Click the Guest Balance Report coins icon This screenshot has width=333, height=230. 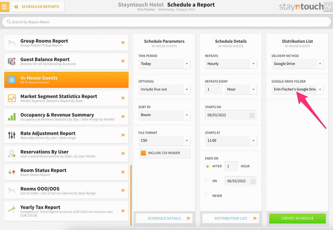tap(12, 61)
